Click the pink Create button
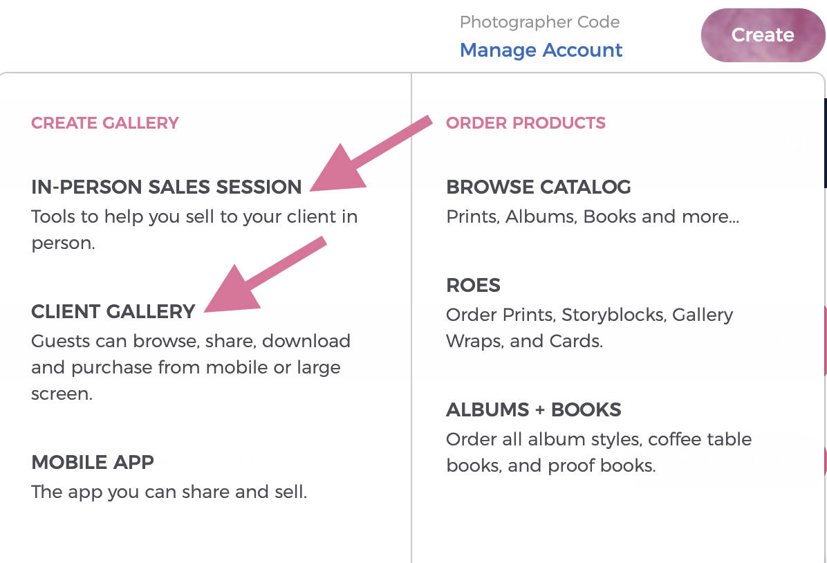 point(763,35)
